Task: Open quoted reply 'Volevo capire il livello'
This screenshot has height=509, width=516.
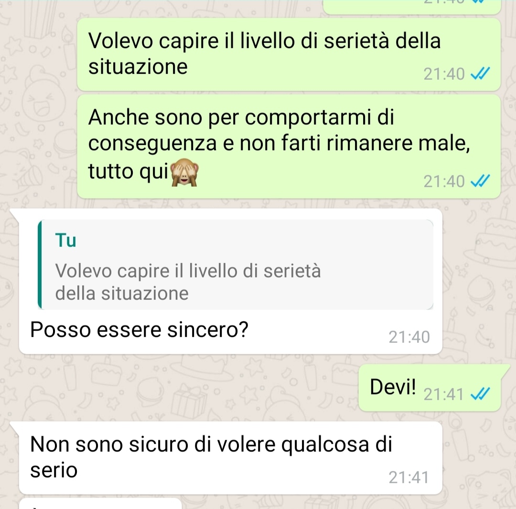Action: 236,265
